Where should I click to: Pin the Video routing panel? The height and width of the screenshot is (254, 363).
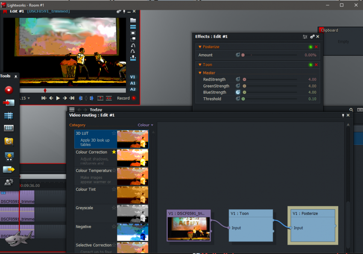click(343, 115)
